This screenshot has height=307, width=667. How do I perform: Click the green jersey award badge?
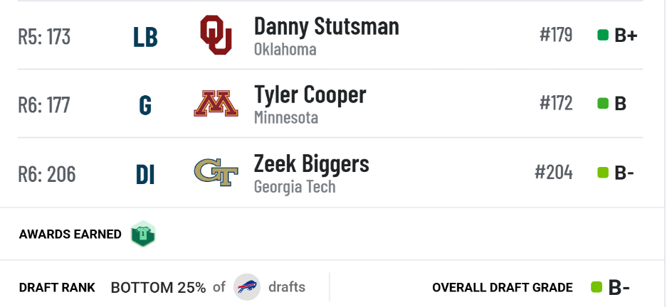pyautogui.click(x=143, y=234)
